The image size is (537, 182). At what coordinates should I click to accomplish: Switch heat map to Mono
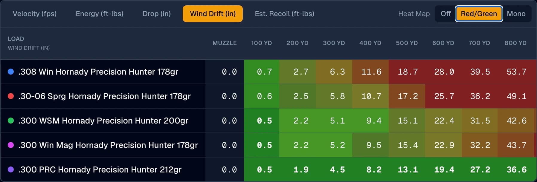point(516,14)
